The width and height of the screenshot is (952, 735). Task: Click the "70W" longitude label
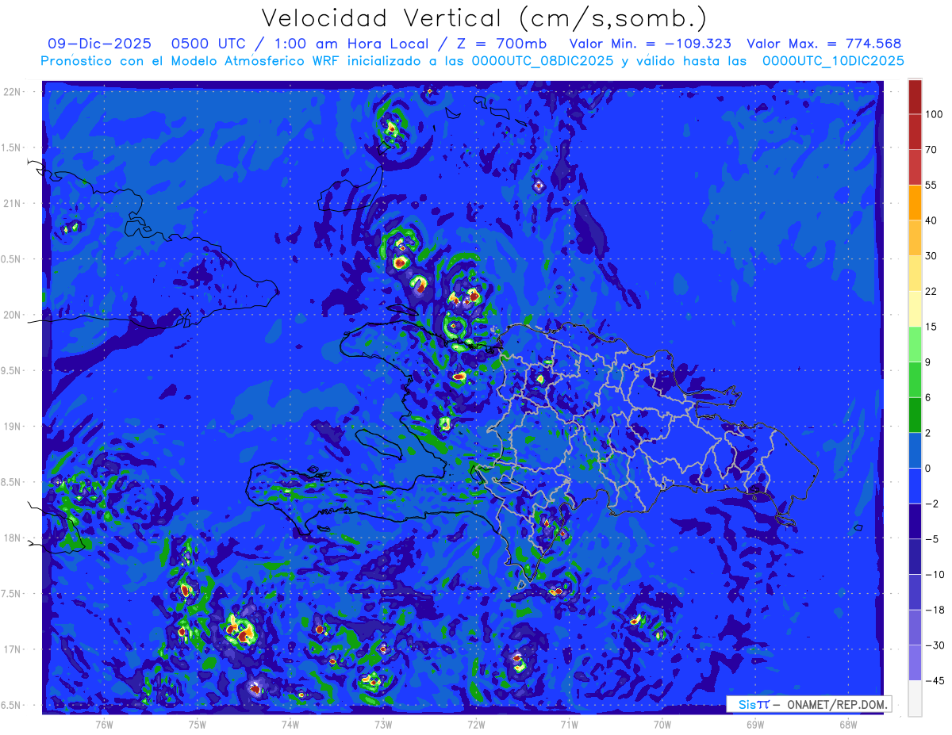tap(662, 723)
